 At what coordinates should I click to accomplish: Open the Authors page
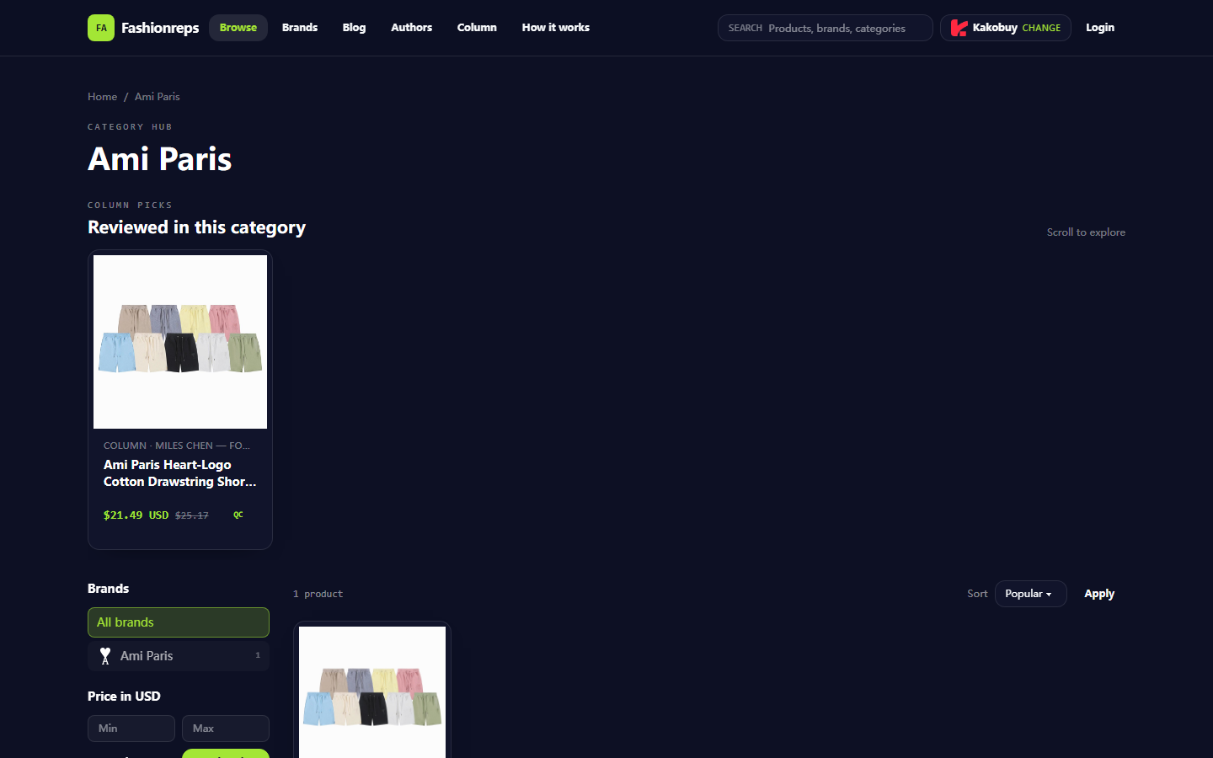click(411, 28)
